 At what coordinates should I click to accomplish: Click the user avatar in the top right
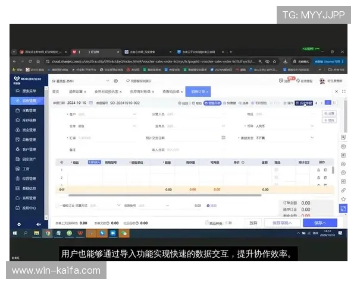[322, 81]
